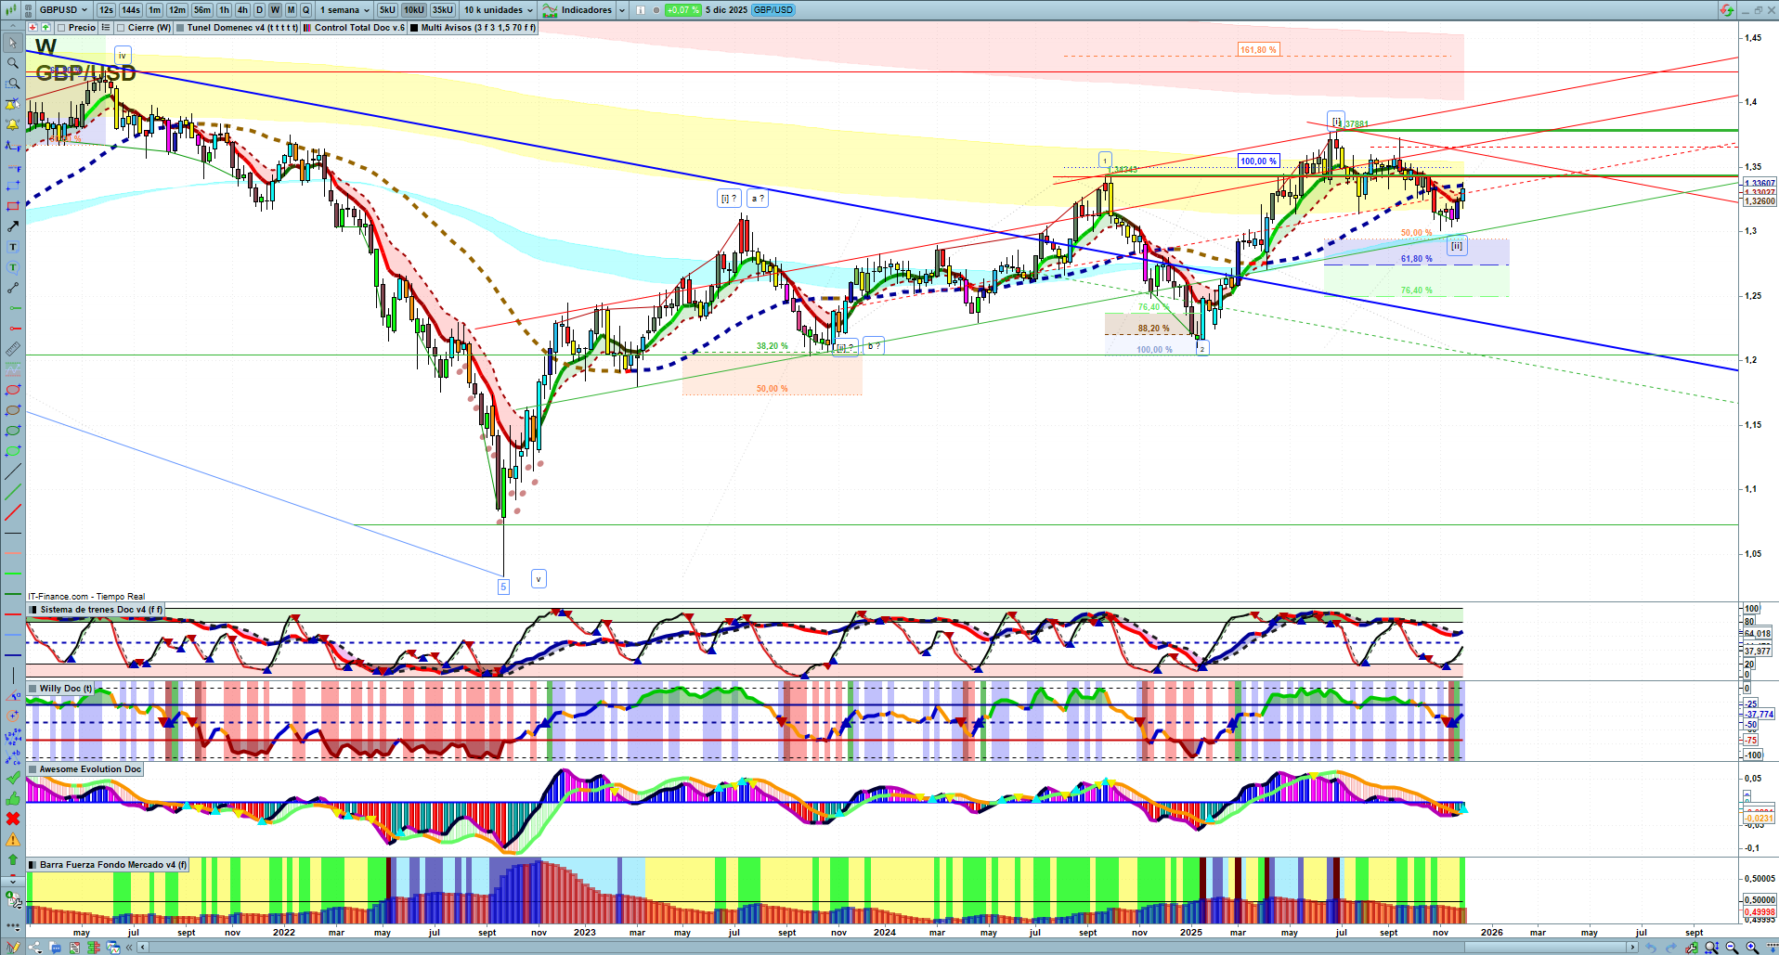Switch to the 1m timeframe

[x=154, y=10]
